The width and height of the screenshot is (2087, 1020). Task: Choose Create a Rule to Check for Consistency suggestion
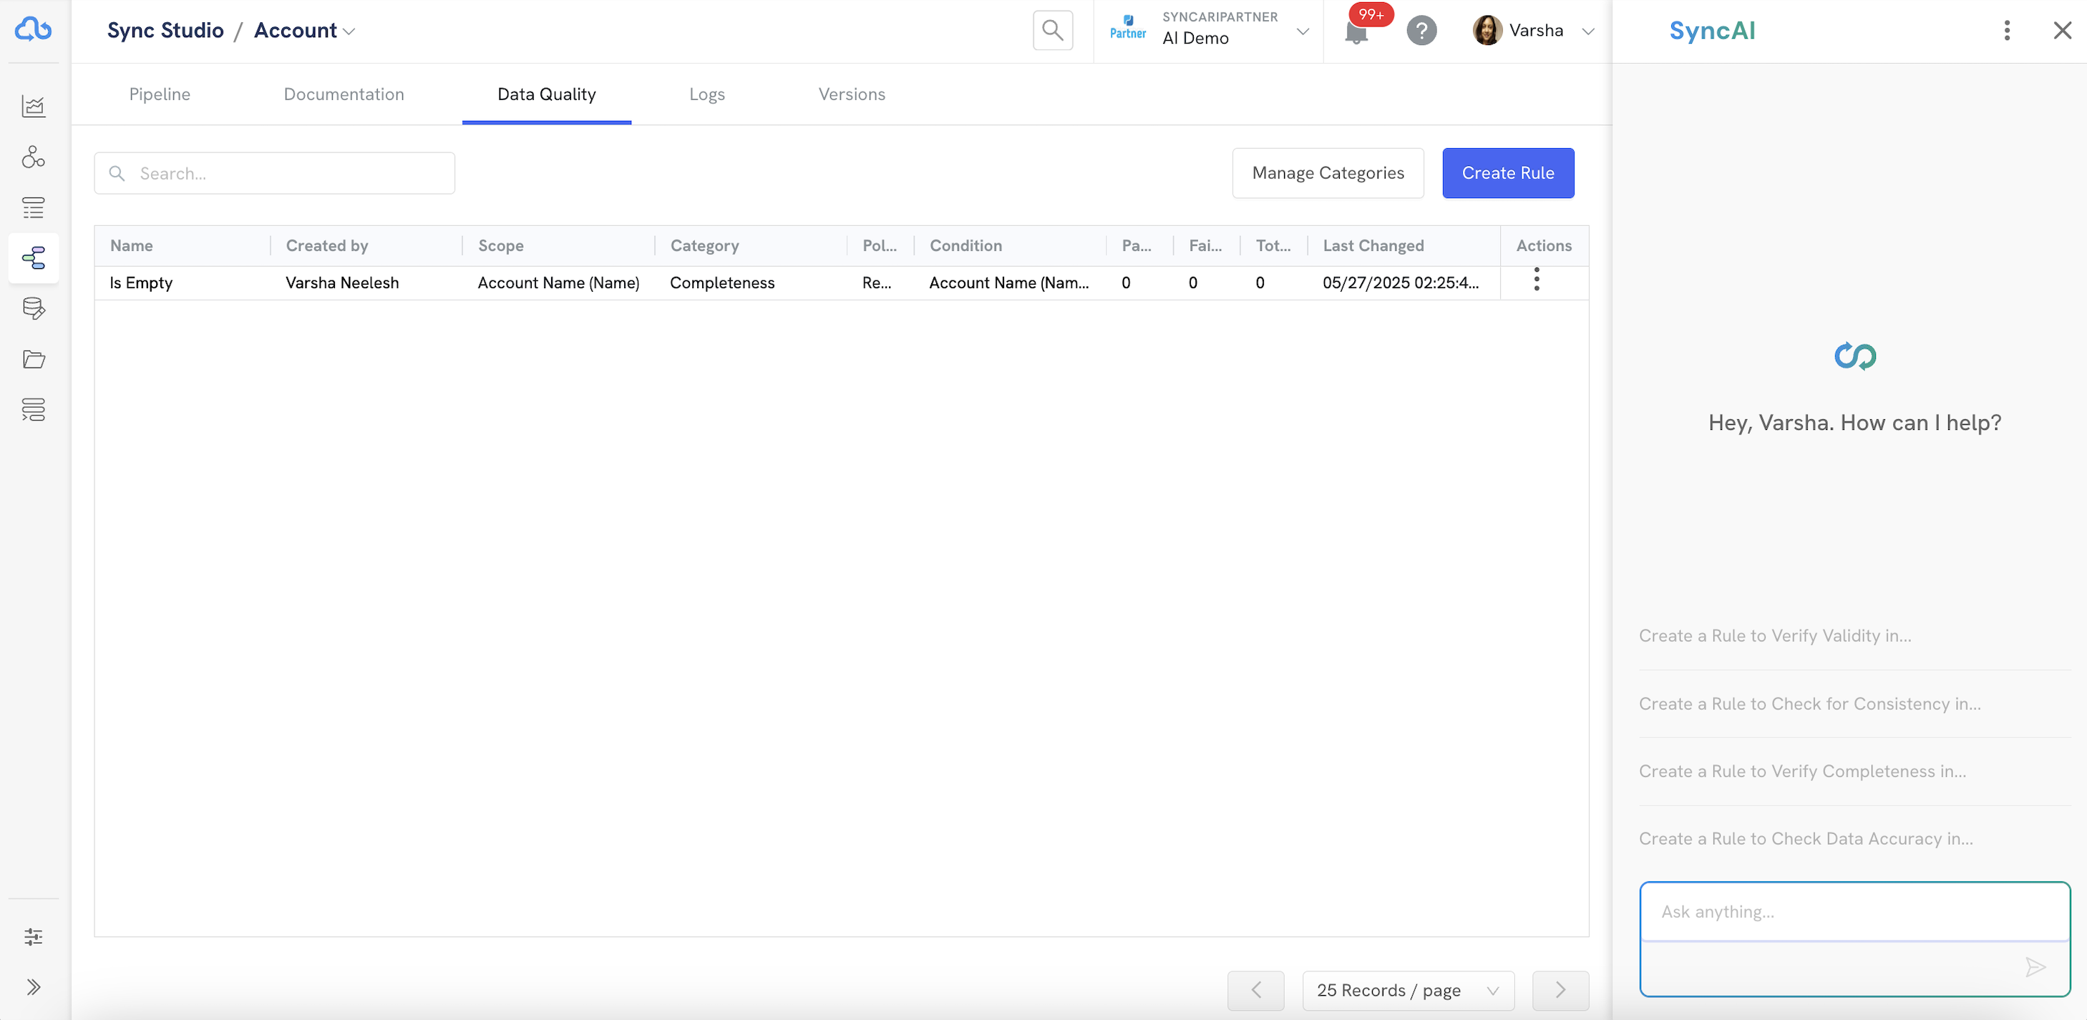click(x=1809, y=703)
